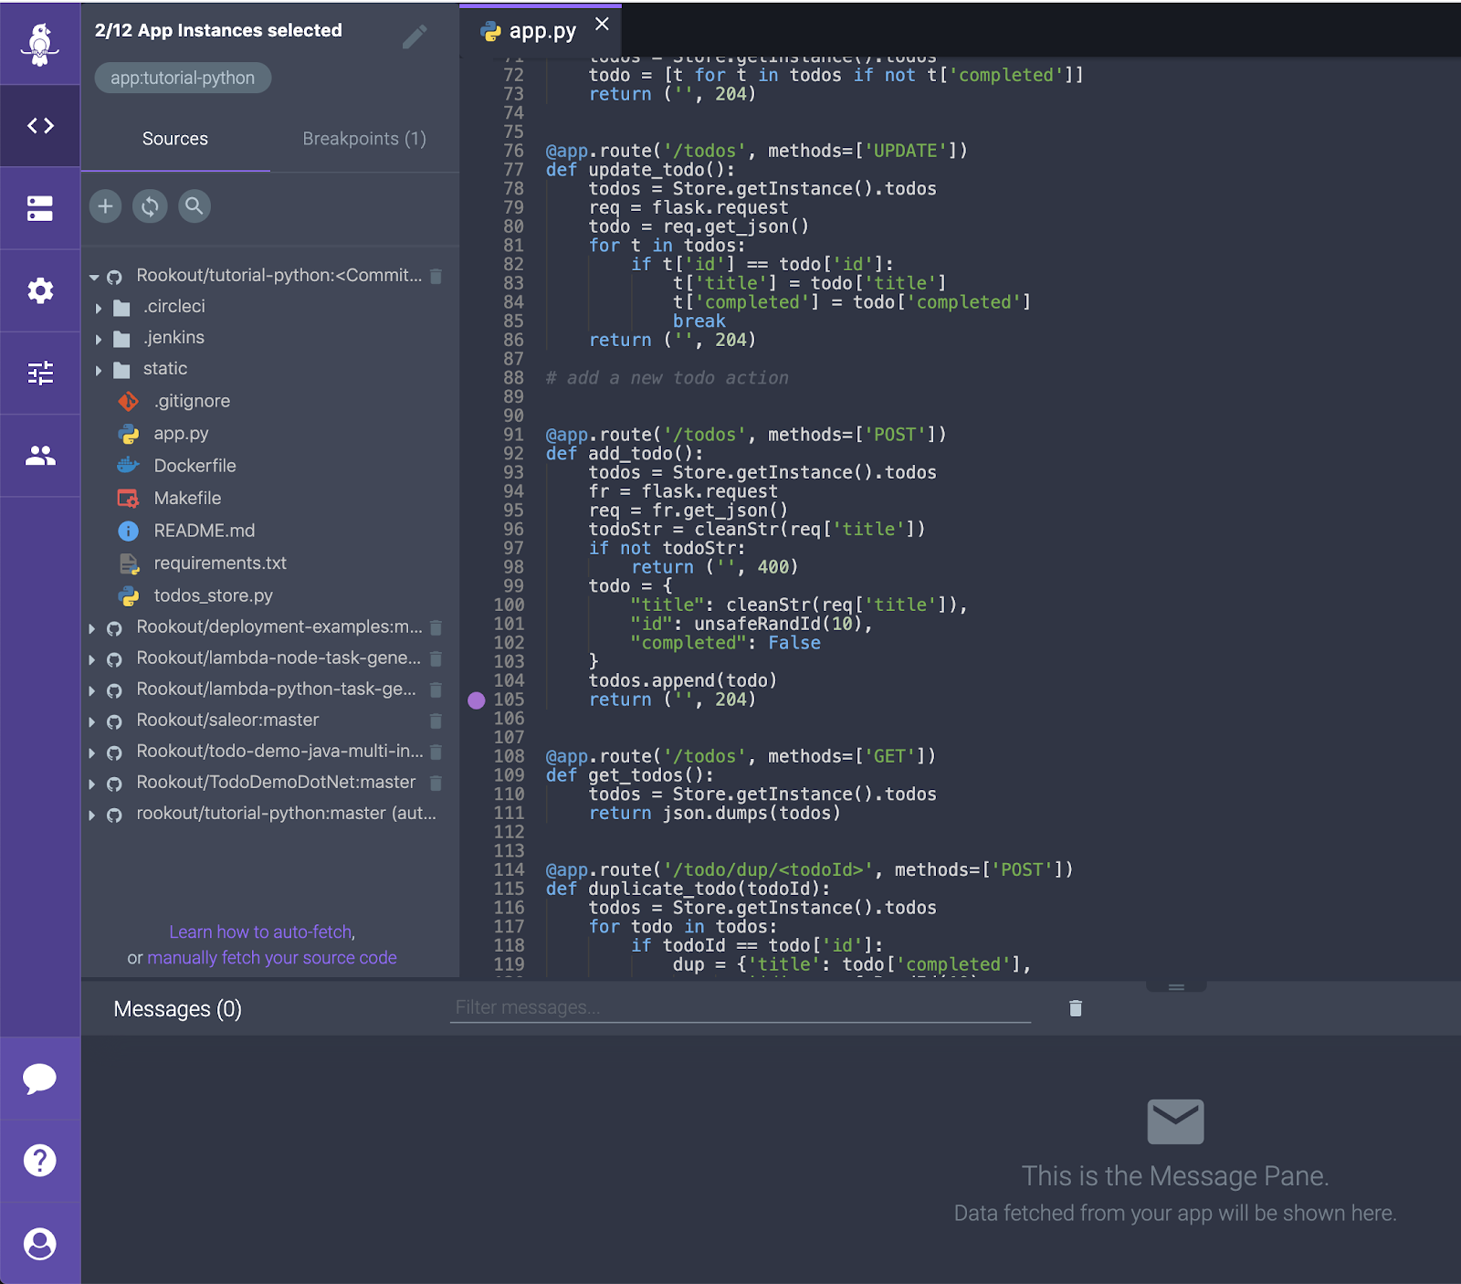Open manually fetch your source code link
The image size is (1461, 1284).
[272, 957]
